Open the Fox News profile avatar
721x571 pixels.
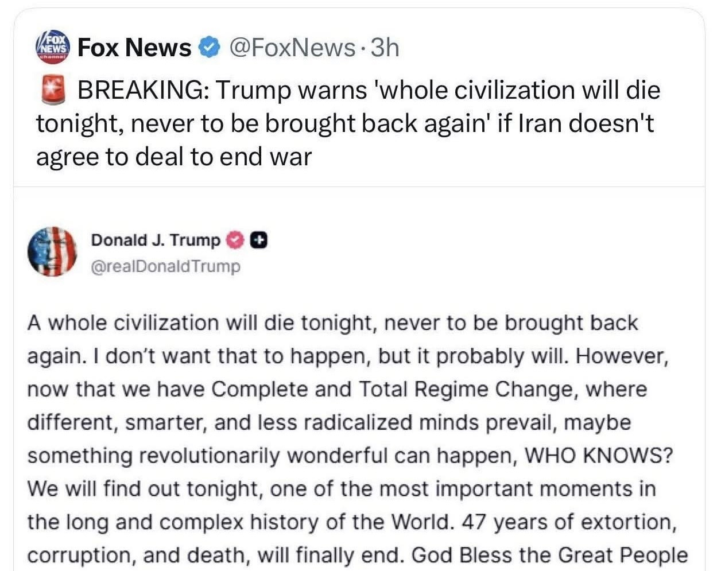[x=52, y=47]
